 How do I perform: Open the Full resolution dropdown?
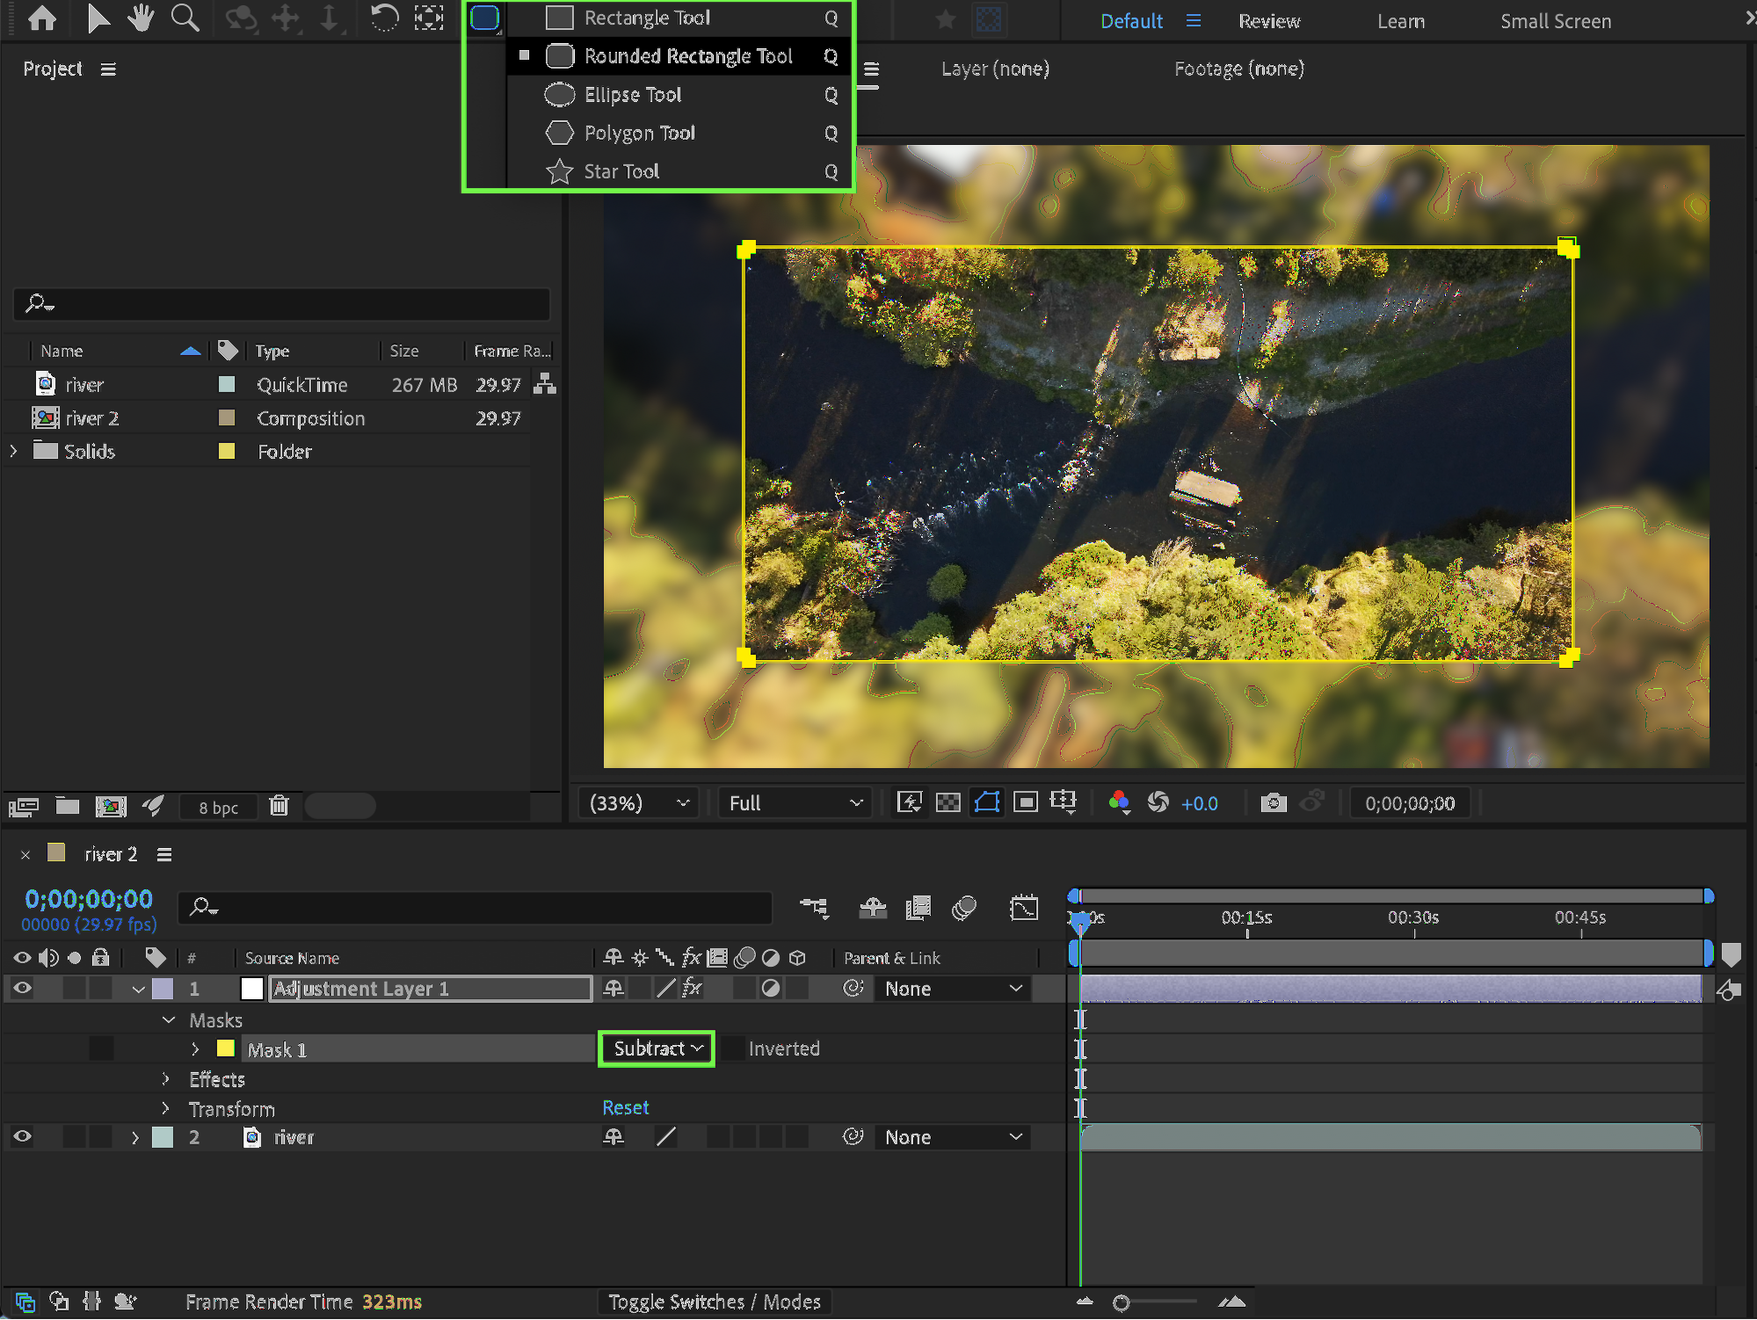795,802
